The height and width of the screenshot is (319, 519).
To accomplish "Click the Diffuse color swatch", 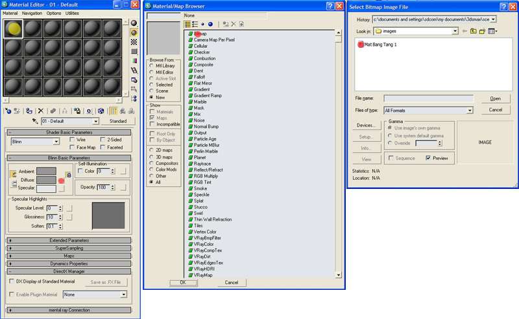I will 46,180.
